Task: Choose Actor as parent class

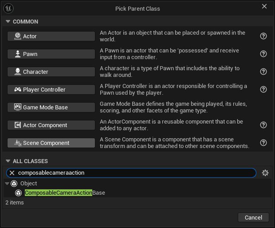Action: point(51,36)
